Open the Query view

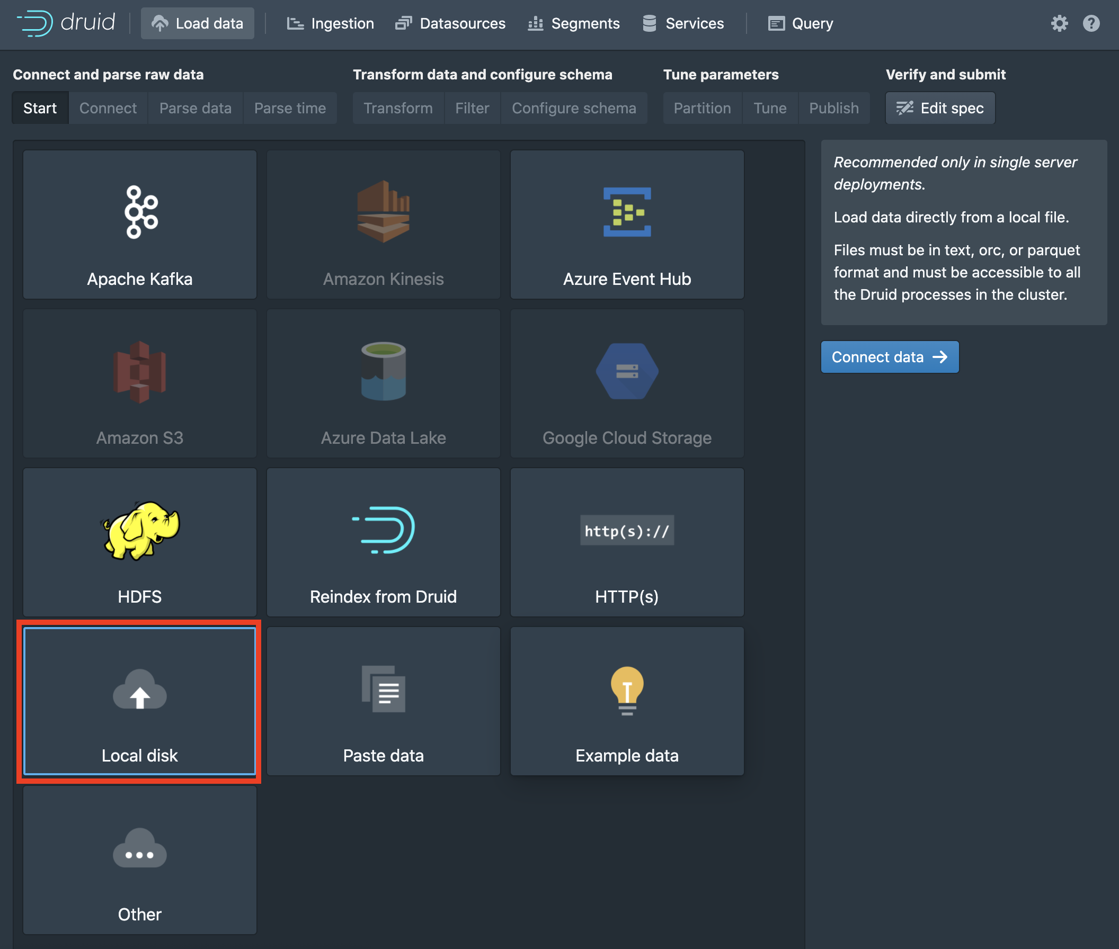tap(801, 24)
